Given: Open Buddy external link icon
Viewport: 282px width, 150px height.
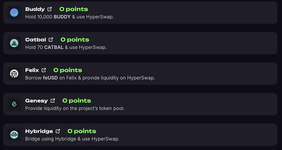Looking at the screenshot, I should 50,9.
